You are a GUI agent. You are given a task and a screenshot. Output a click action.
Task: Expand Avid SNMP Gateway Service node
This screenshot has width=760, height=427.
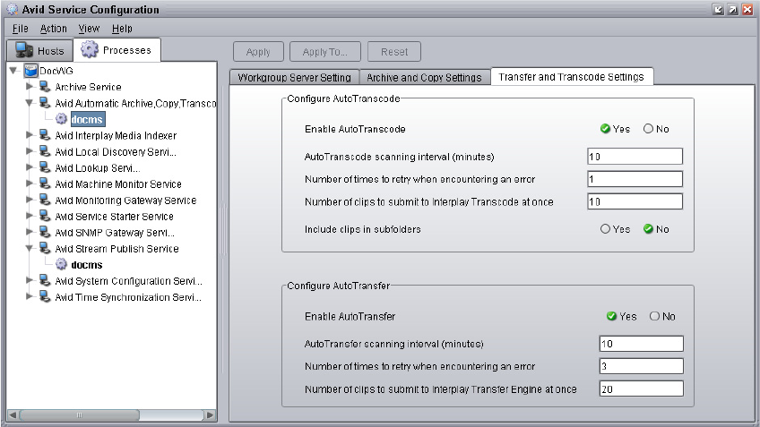[x=30, y=232]
